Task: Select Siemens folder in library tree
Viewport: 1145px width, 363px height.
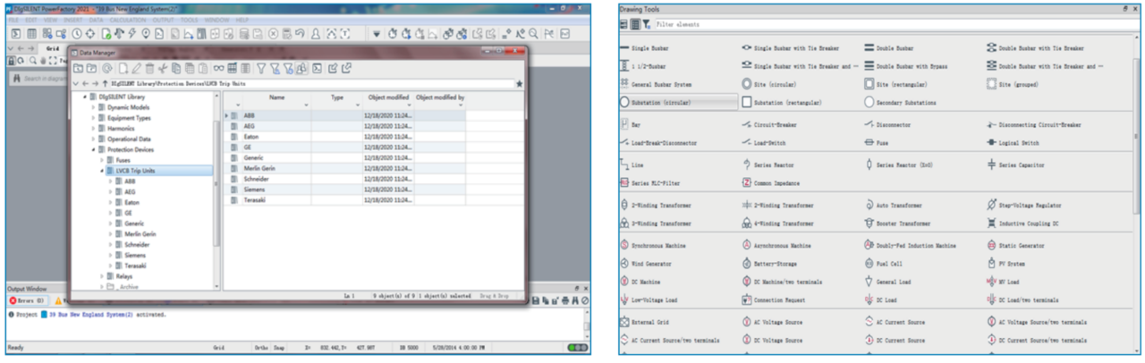Action: [135, 255]
